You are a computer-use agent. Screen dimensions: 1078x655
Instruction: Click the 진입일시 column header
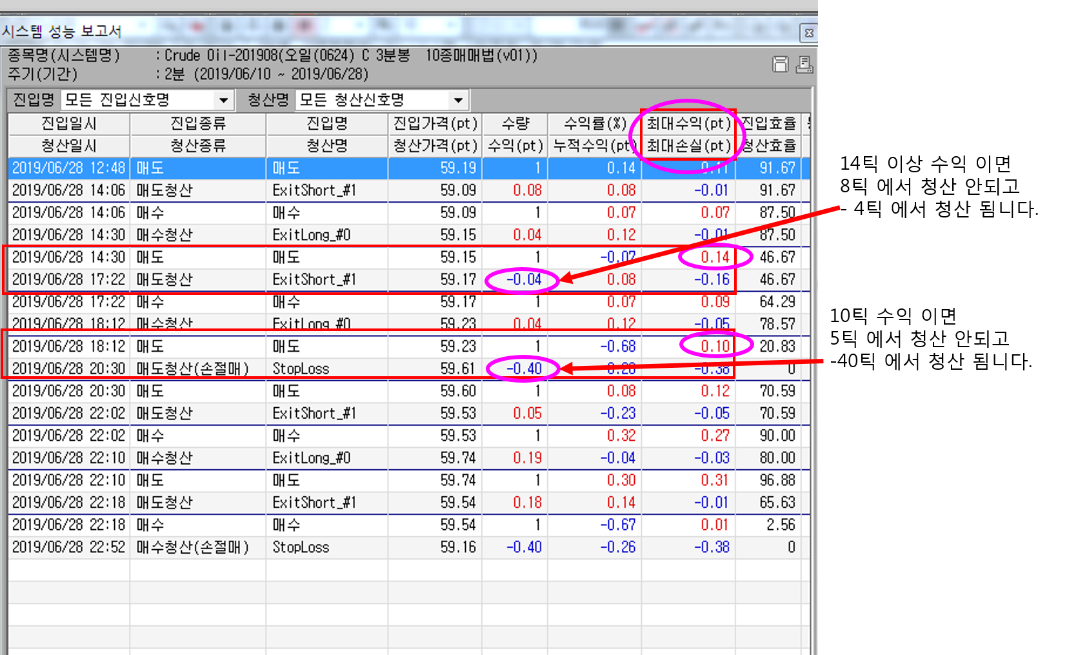click(69, 123)
